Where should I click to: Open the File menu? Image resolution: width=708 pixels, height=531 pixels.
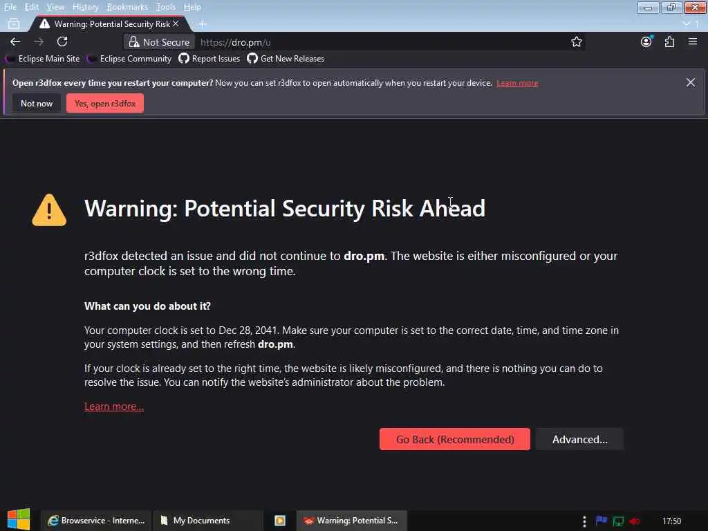pos(10,7)
